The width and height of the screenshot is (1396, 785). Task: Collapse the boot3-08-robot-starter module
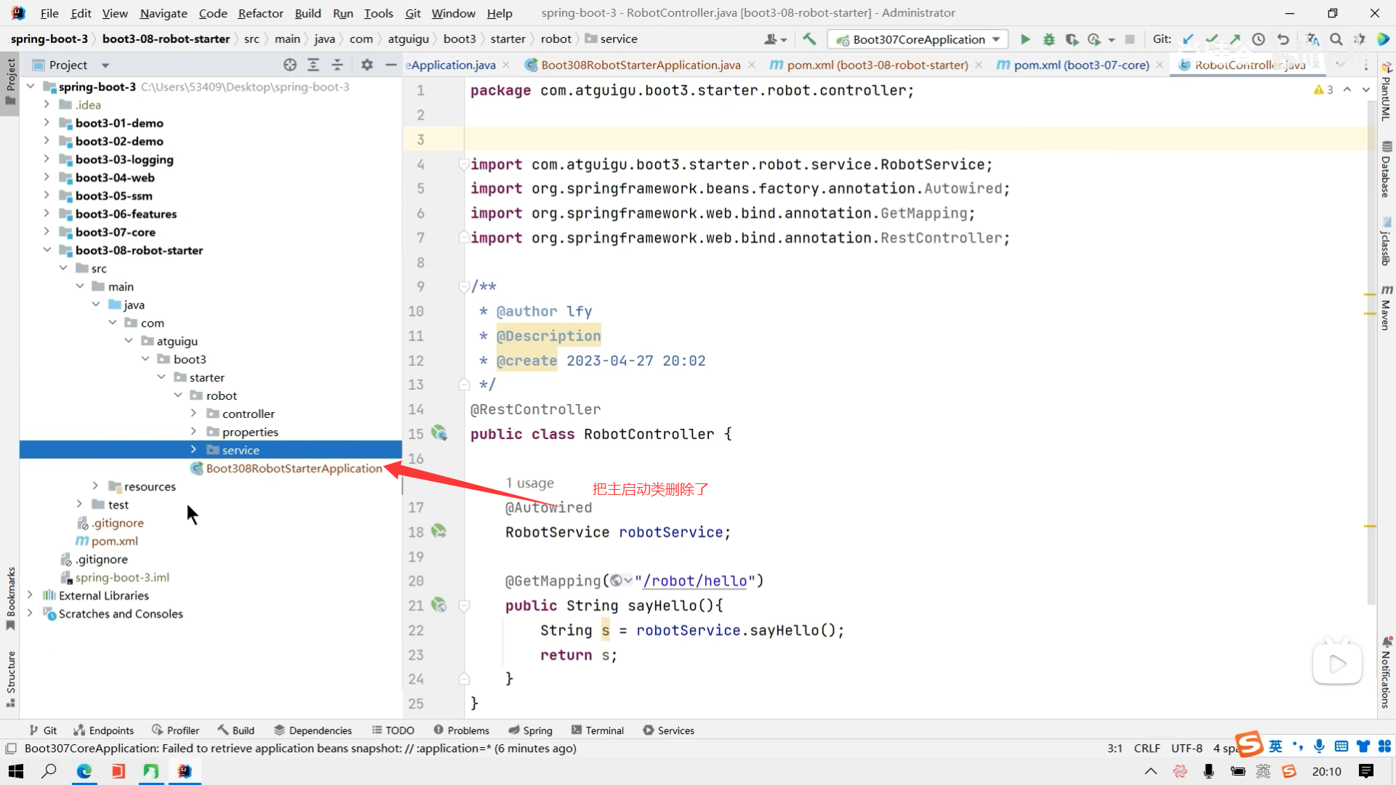pos(47,250)
